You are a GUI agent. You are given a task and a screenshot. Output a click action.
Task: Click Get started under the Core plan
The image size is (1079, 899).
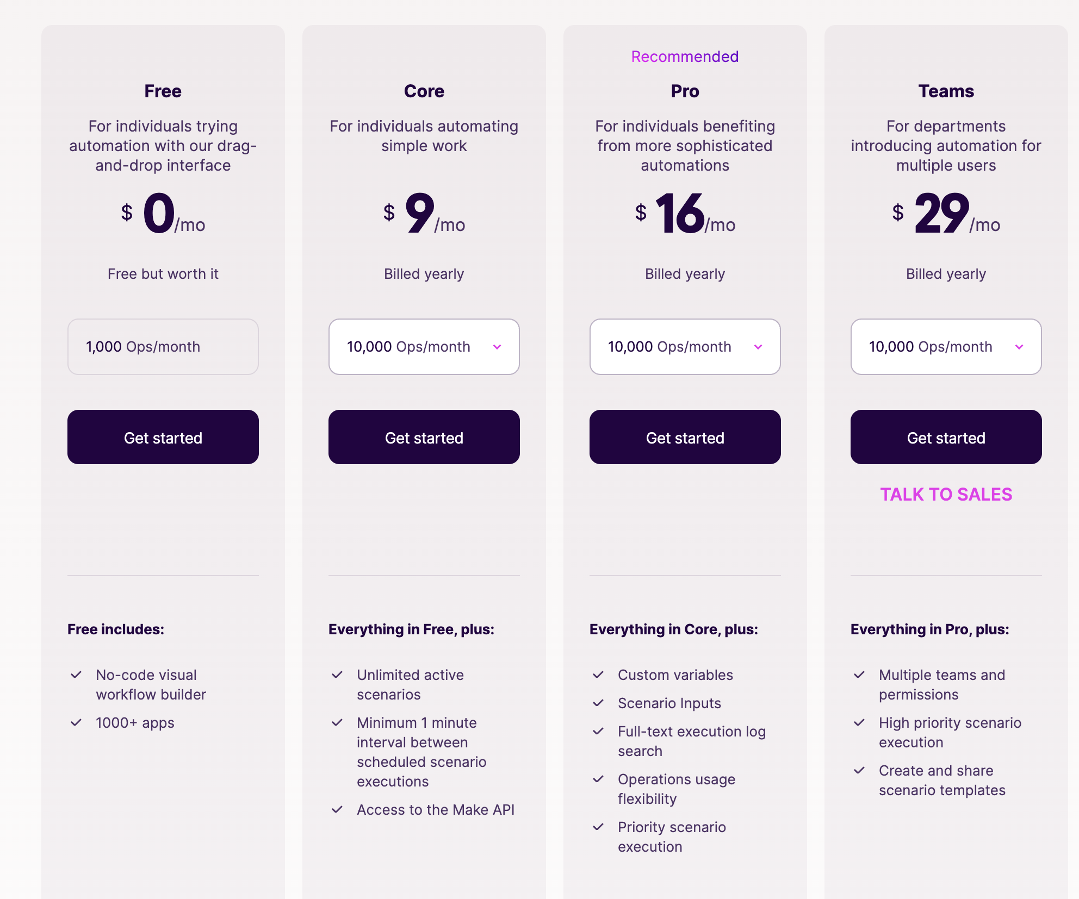tap(424, 437)
